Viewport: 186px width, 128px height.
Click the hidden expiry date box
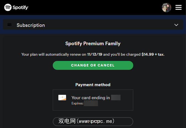(x=91, y=103)
